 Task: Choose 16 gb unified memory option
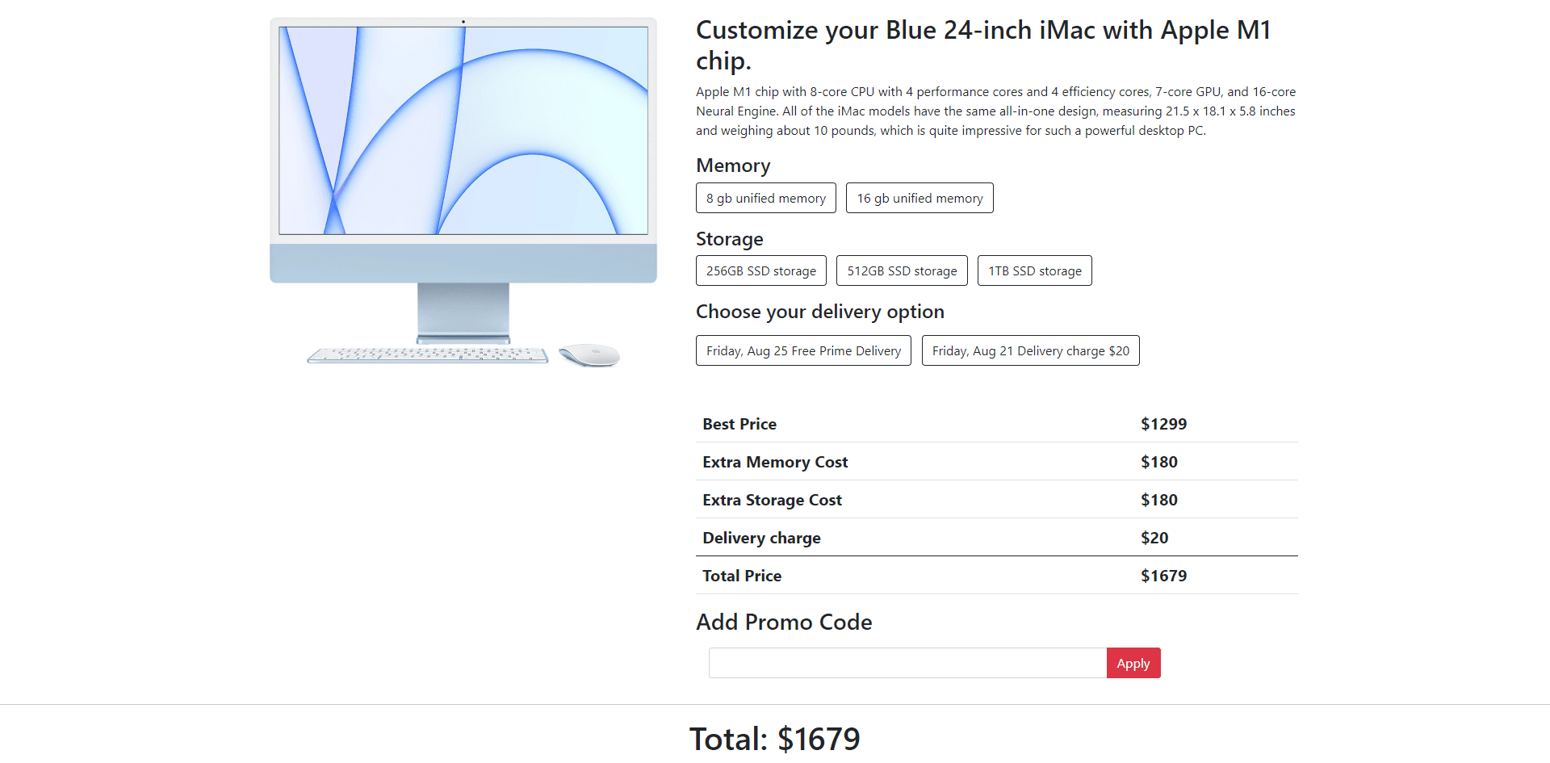920,198
